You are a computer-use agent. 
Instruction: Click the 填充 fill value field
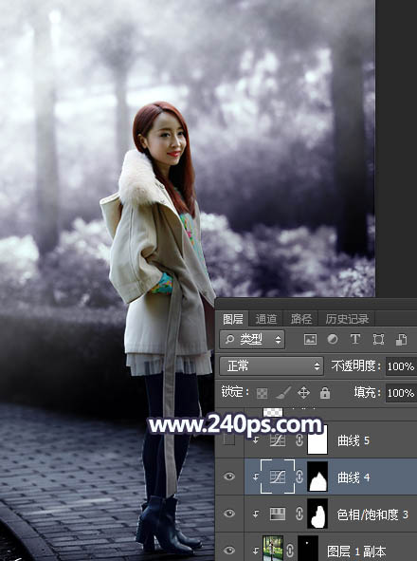401,393
